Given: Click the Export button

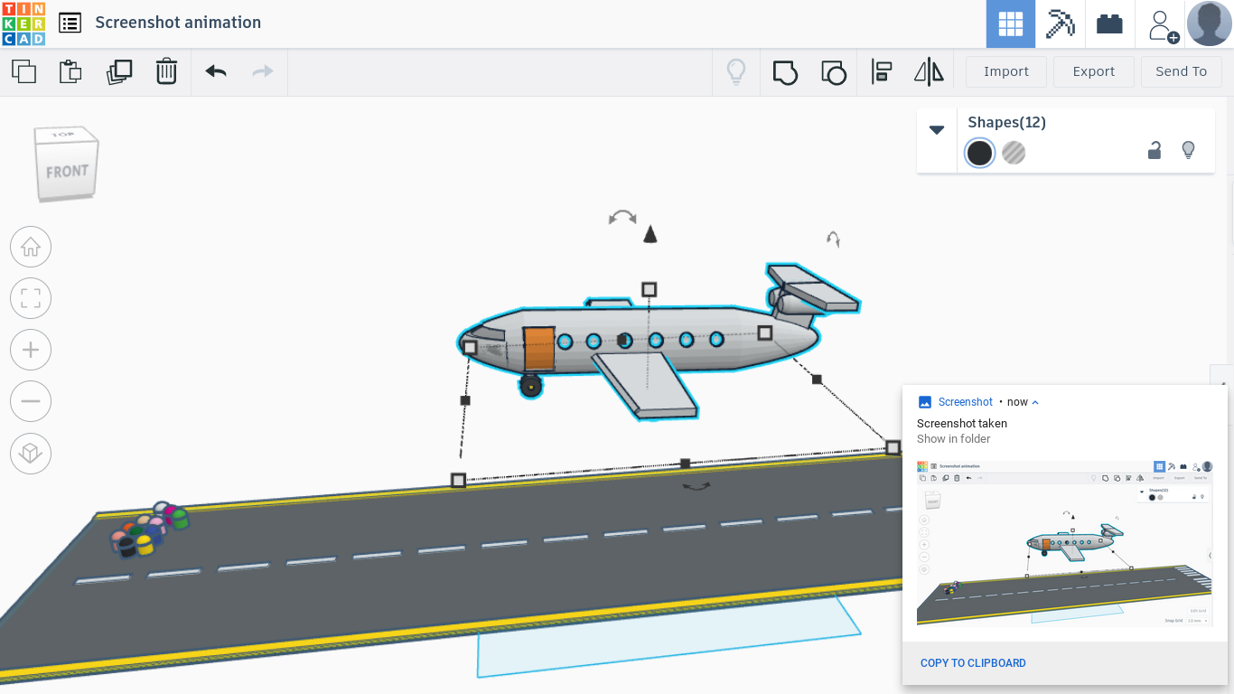Looking at the screenshot, I should pyautogui.click(x=1094, y=71).
